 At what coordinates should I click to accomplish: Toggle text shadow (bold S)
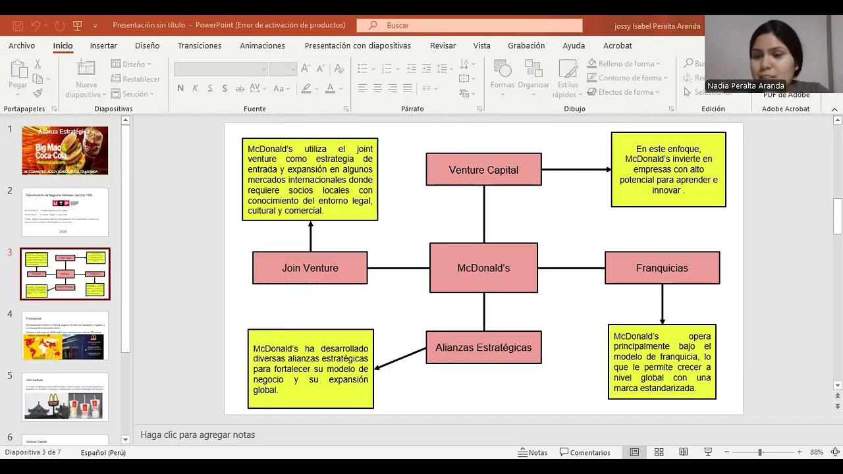[x=225, y=88]
